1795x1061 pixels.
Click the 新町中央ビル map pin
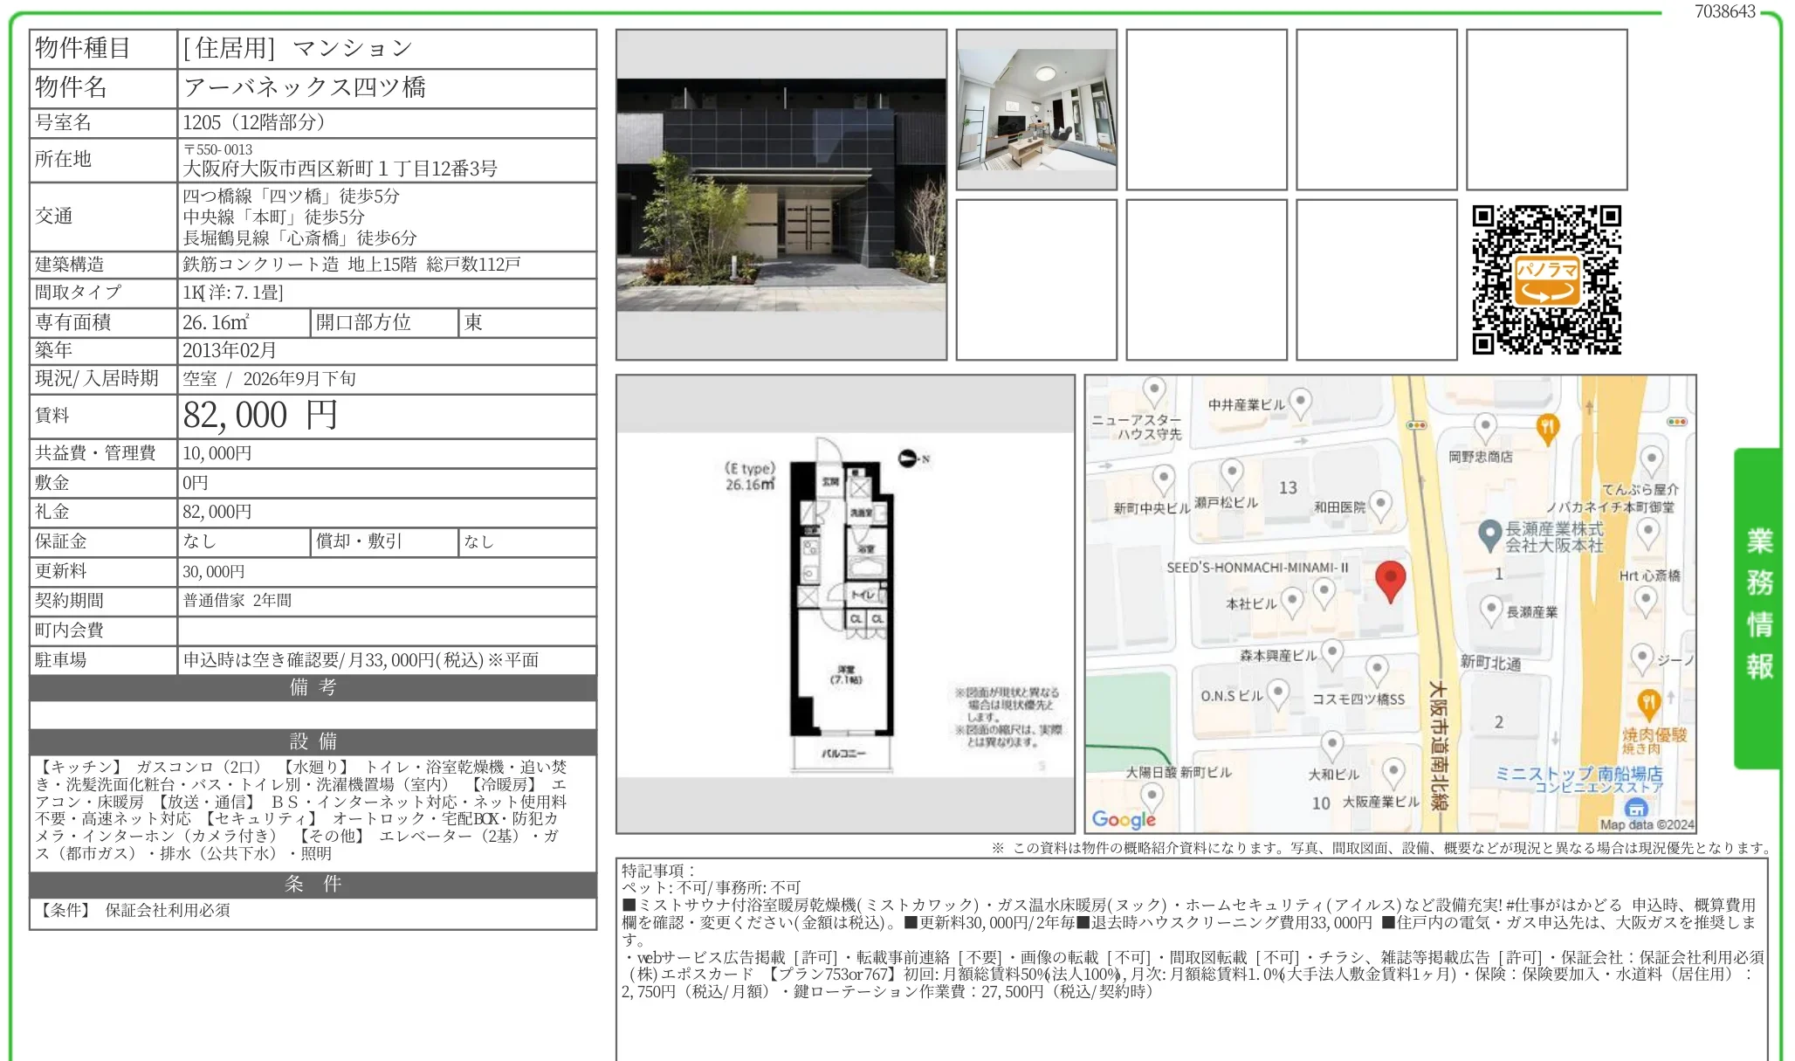pyautogui.click(x=1163, y=480)
